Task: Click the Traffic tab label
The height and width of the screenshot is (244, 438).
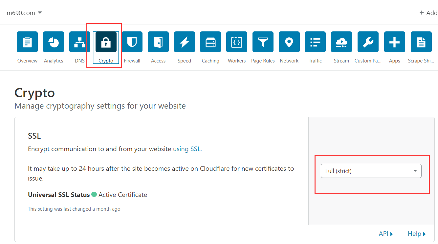Action: pos(315,61)
